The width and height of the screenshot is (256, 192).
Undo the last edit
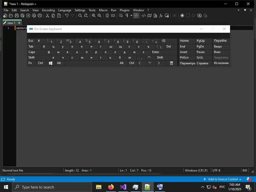click(66, 16)
